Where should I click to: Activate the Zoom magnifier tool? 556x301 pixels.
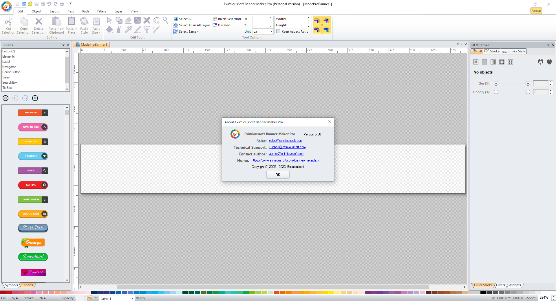165,20
